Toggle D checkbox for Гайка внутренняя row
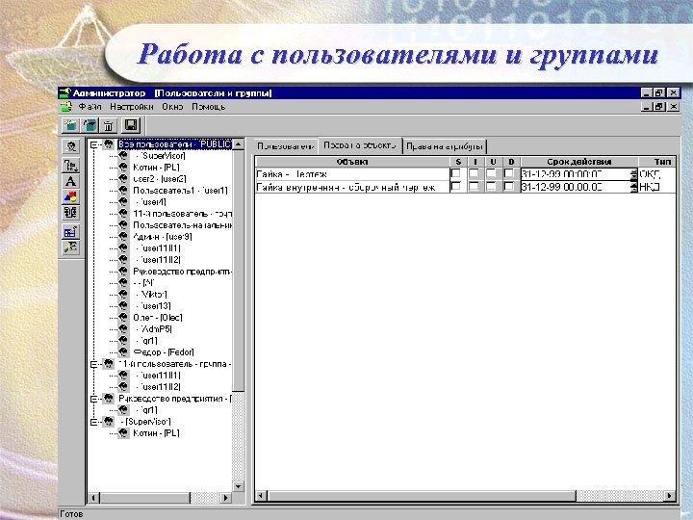693x520 pixels. coord(509,187)
